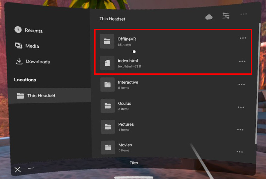Click the Recents clock icon
The width and height of the screenshot is (266, 179).
coord(18,30)
